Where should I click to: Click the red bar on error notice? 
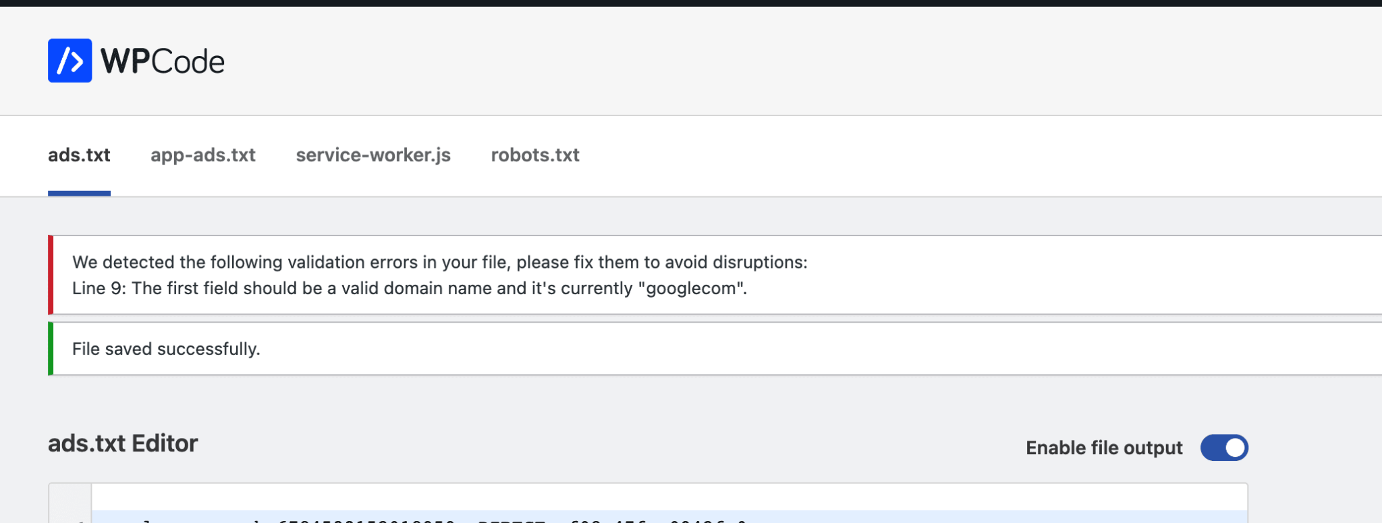tap(51, 275)
